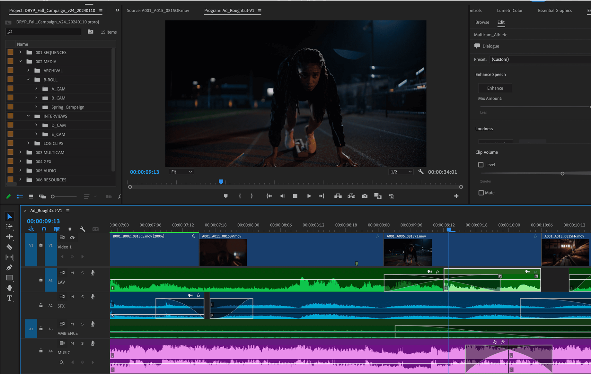This screenshot has width=591, height=374.
Task: Collapse the B-ROLL bin
Action: [x=28, y=79]
